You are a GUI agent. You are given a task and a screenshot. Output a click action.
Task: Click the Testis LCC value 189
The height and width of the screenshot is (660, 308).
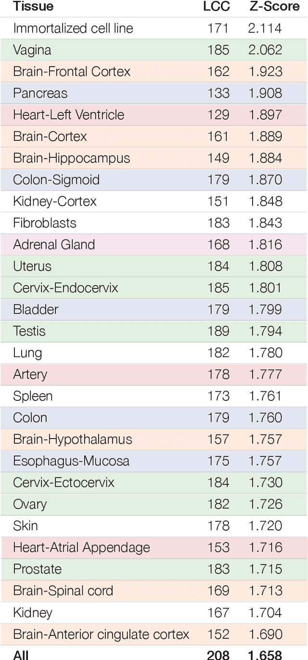coord(218,331)
